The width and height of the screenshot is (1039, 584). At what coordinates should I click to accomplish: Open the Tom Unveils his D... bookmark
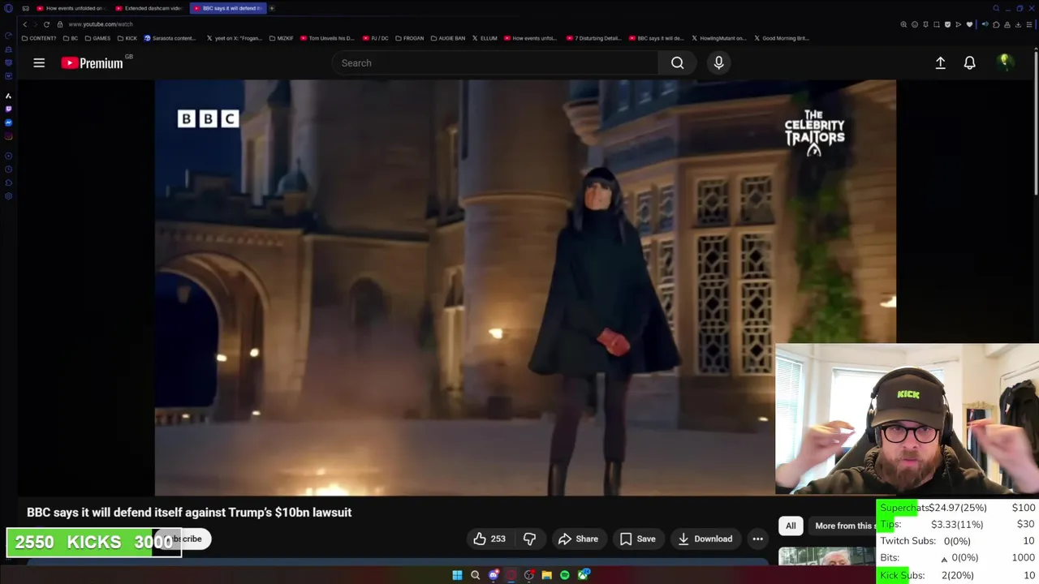coord(327,38)
